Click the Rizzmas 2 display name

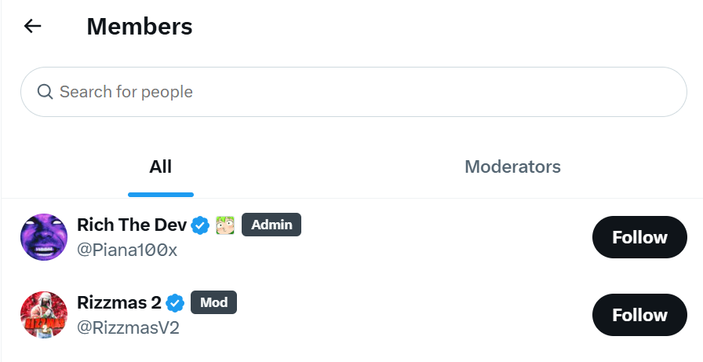(x=120, y=303)
